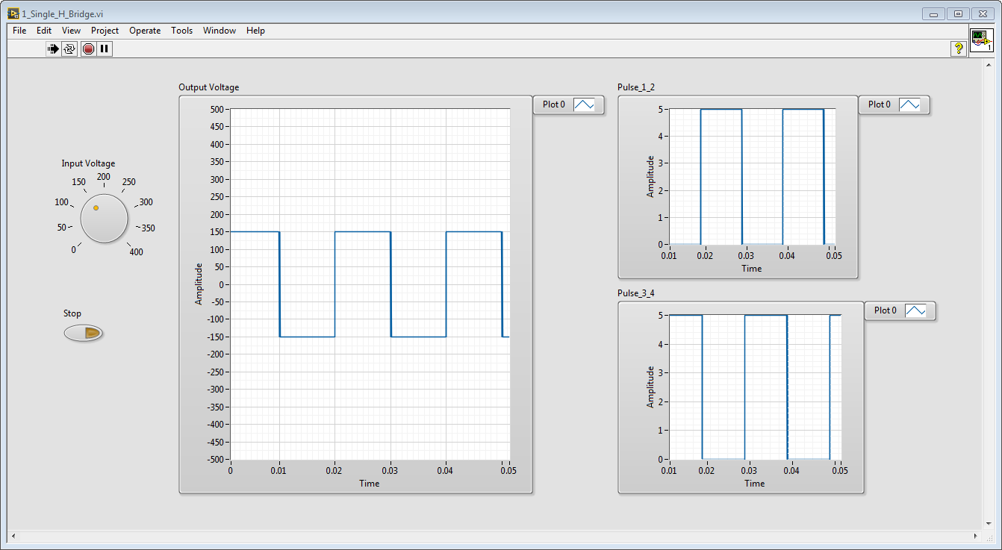Click the Pulse_3_4 graph label
Image resolution: width=1002 pixels, height=550 pixels.
(x=636, y=293)
